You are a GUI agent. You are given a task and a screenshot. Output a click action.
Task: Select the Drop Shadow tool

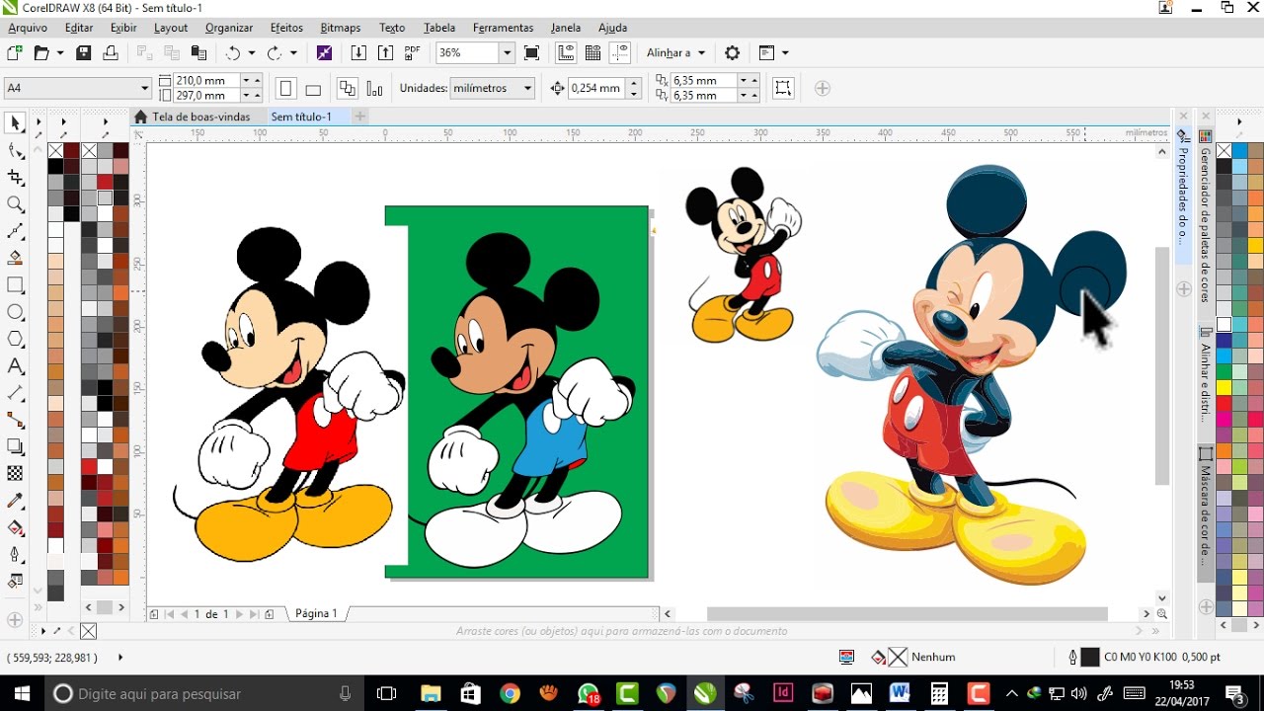(x=15, y=446)
